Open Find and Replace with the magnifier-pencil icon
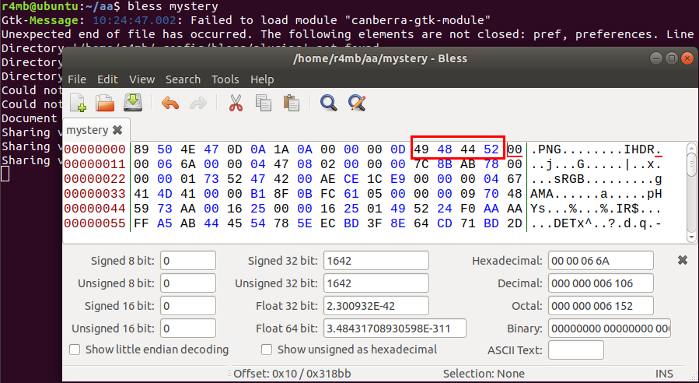Screen dimensions: 699x383 (357, 103)
